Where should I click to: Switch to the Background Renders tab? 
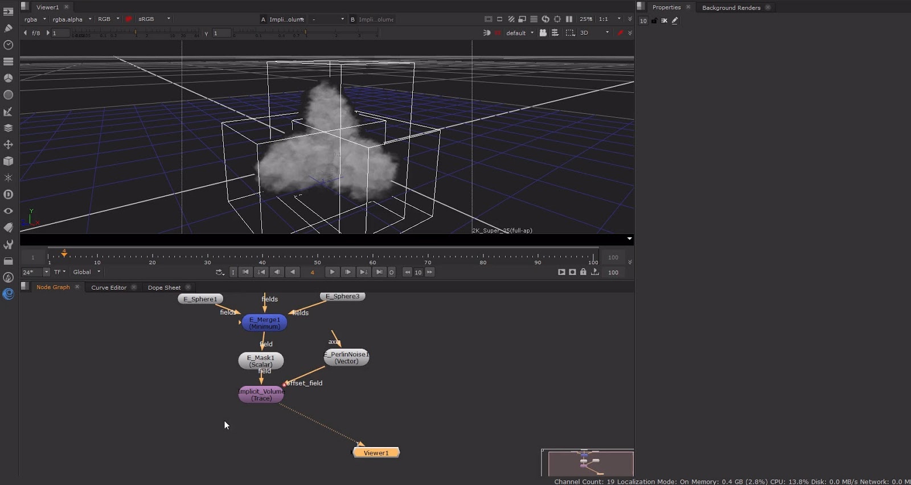point(731,7)
